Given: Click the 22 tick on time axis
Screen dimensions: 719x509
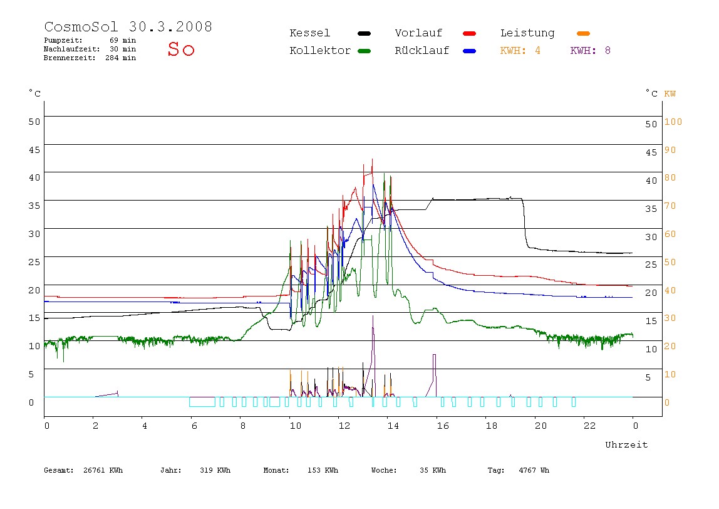Looking at the screenshot, I should [x=590, y=426].
